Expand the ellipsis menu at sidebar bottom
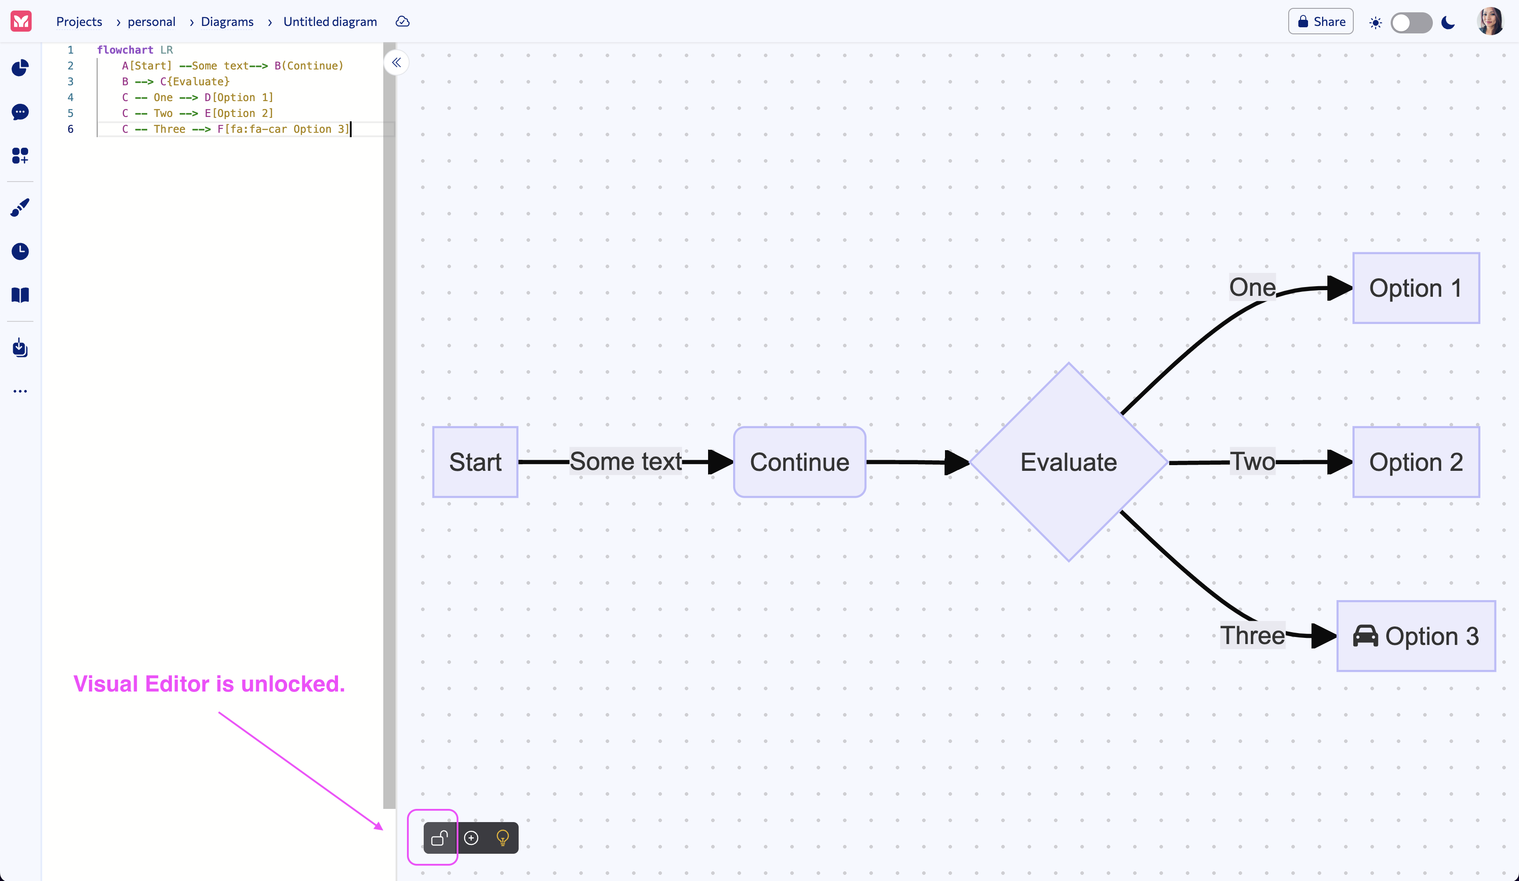 [20, 391]
